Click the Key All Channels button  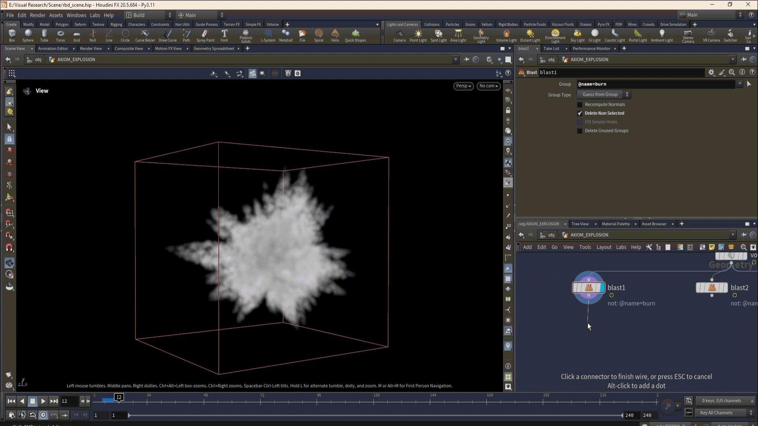click(x=716, y=413)
